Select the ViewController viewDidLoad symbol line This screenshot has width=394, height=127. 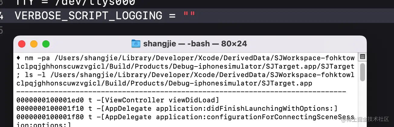click(118, 100)
